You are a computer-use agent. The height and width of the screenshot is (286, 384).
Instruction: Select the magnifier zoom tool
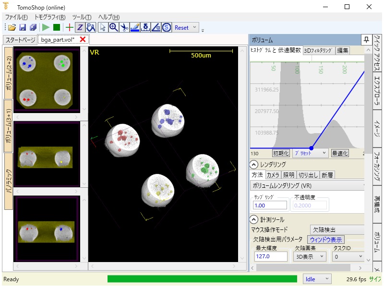(x=114, y=27)
